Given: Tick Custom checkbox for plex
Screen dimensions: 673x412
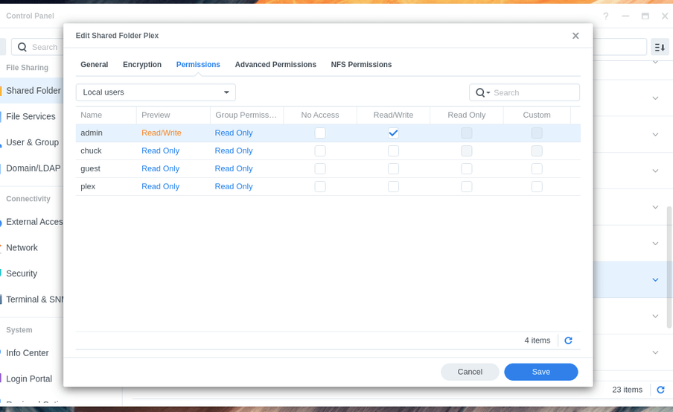Looking at the screenshot, I should click(537, 186).
